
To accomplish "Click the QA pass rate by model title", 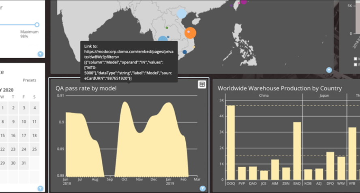I will pyautogui.click(x=86, y=88).
